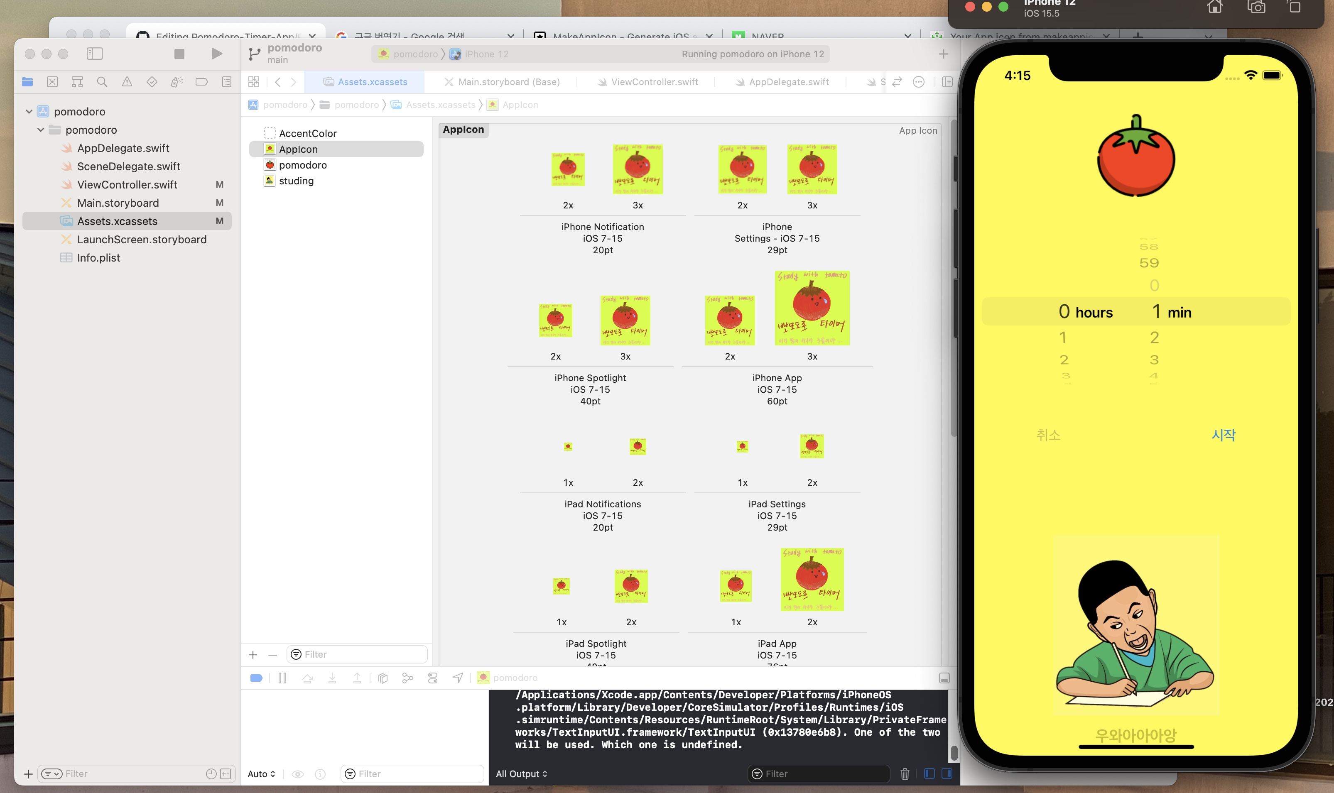1334x793 pixels.
Task: Toggle breakpoints in the debug bar
Action: [x=256, y=678]
